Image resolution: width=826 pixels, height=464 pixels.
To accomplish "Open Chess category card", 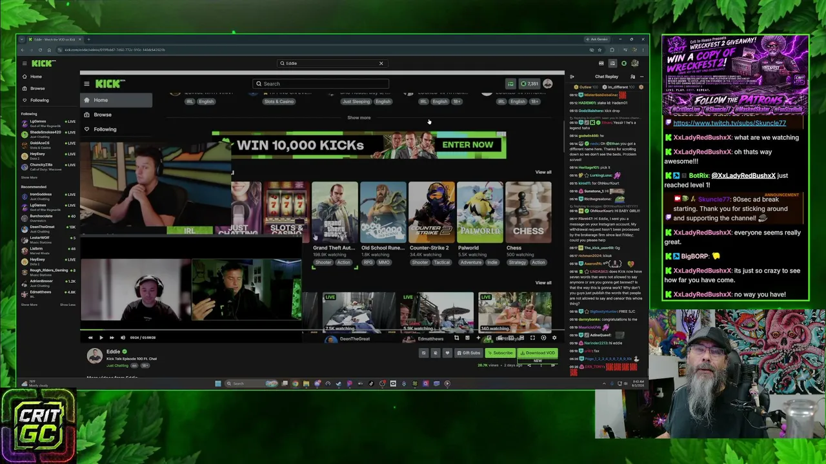I will coord(529,213).
